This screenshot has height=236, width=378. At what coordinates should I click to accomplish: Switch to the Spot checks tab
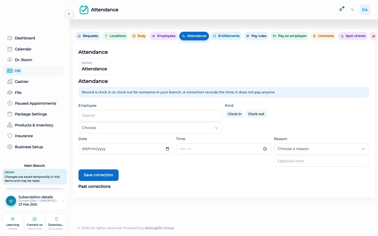point(353,36)
